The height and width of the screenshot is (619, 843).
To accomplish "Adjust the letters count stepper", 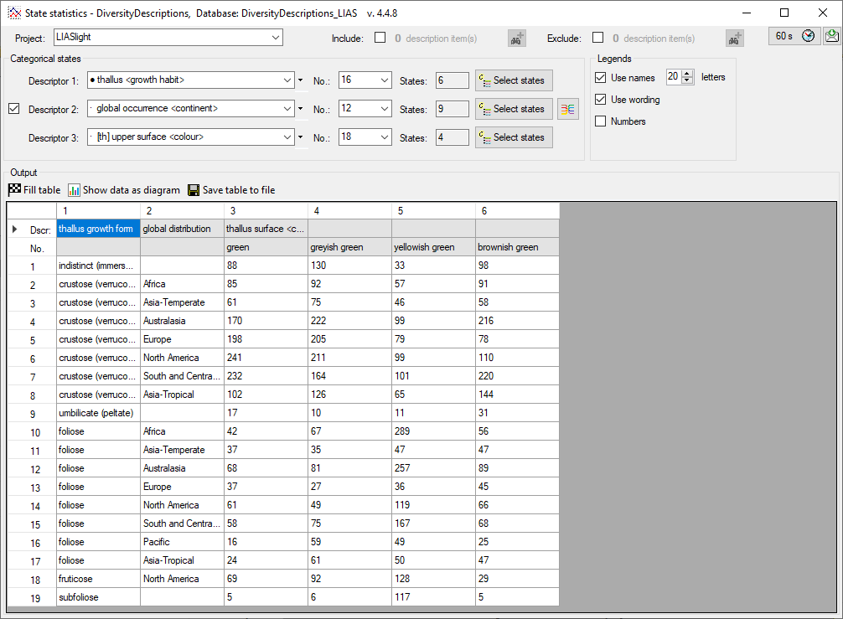I will pyautogui.click(x=687, y=77).
